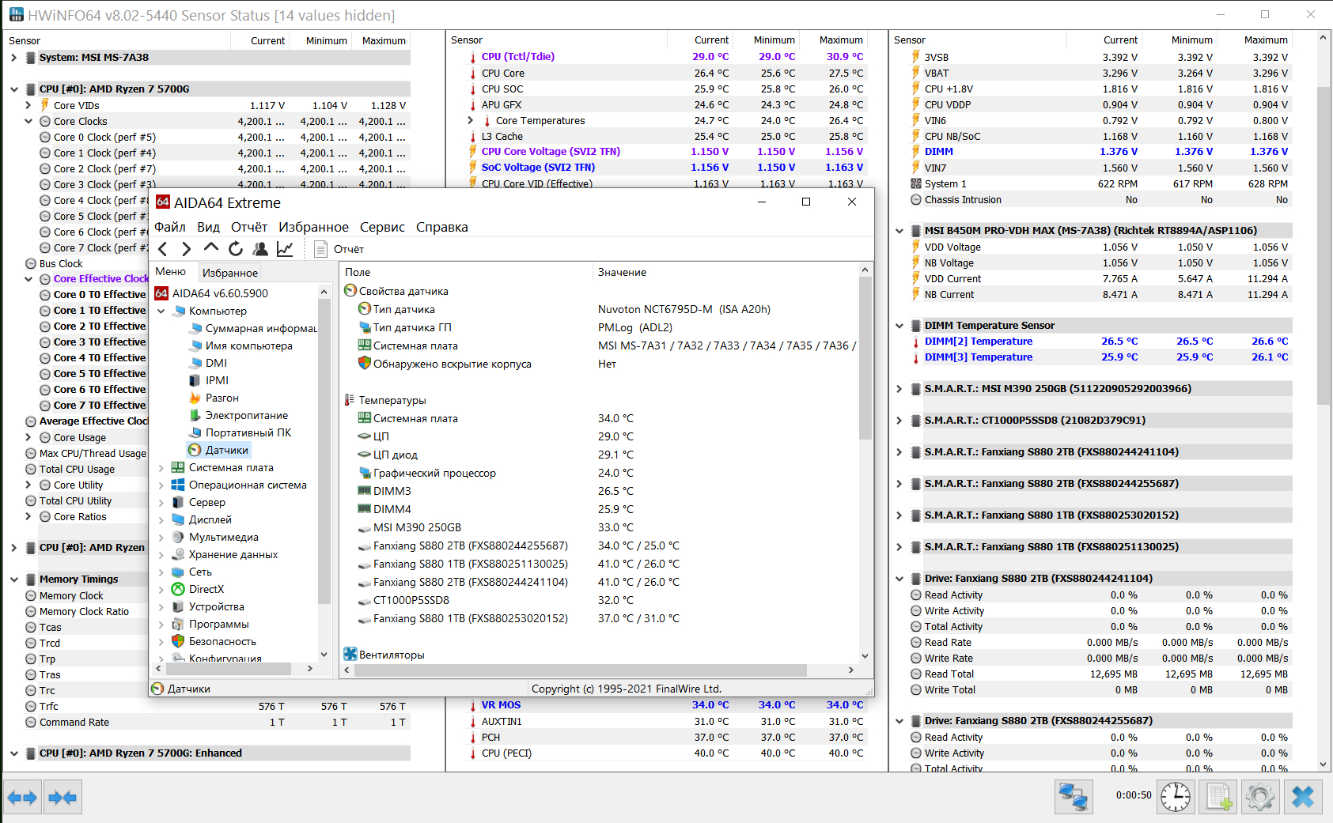Switch to the Меню tab in AIDA64 sidebar
The image size is (1333, 823).
click(x=171, y=271)
